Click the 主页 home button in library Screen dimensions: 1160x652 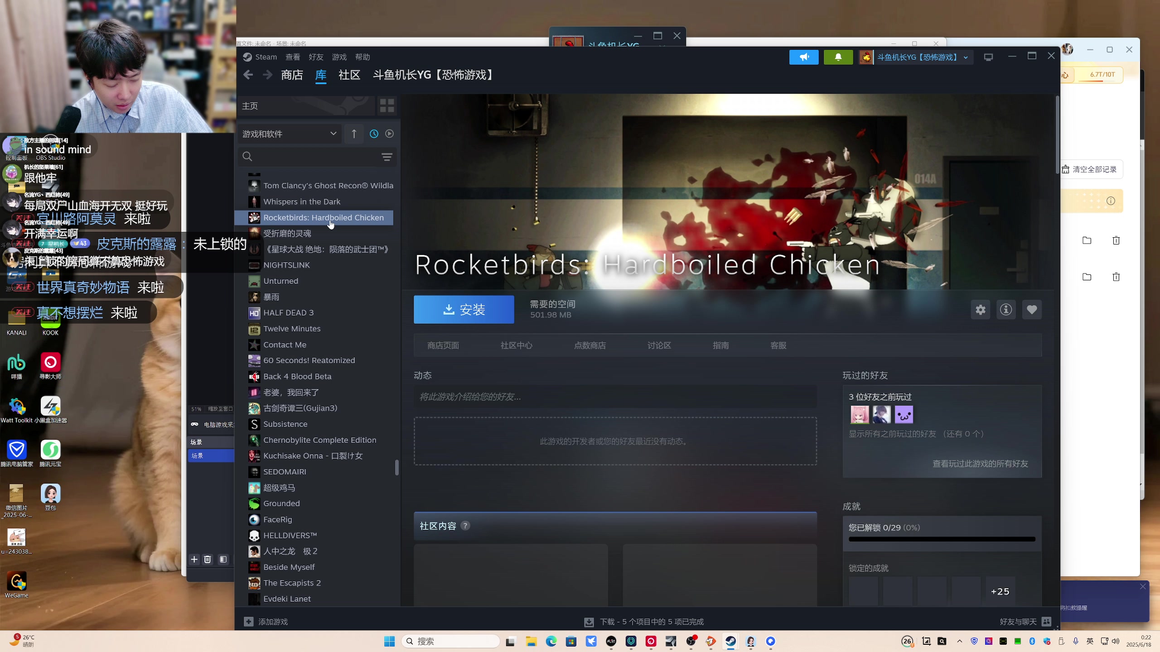point(307,105)
